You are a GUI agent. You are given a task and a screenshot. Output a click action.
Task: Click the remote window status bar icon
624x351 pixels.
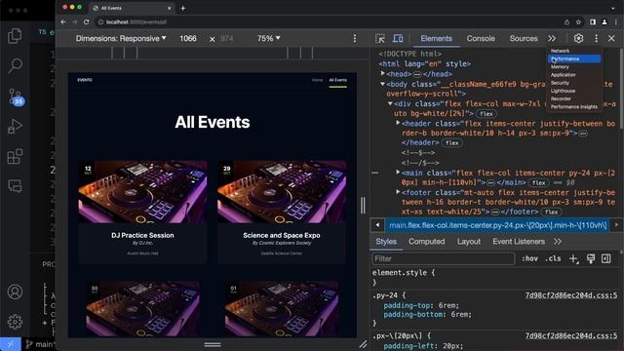point(11,344)
